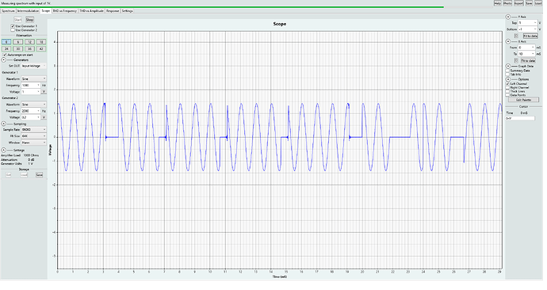The image size is (547, 290).
Task: Select the 0 dB attenuation button
Action: 6,42
